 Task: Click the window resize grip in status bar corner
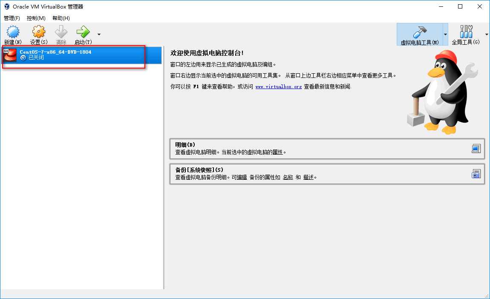click(487, 296)
